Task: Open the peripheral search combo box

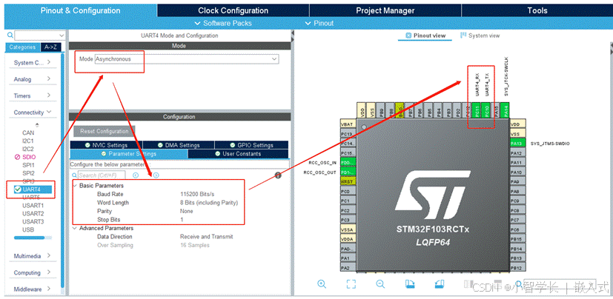Action: coord(40,36)
